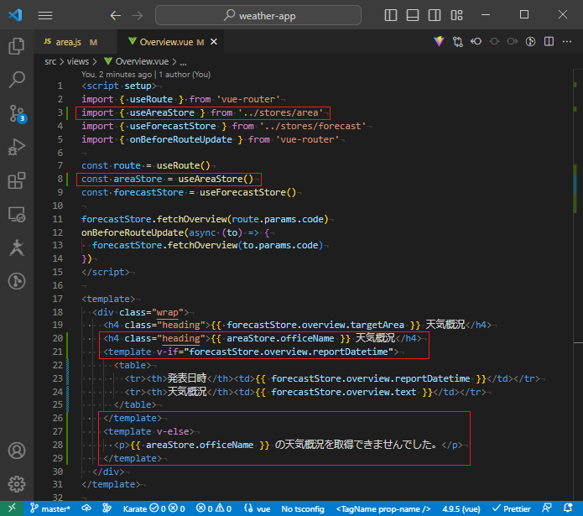Click the 'No tsconfig' status item
Screen dimensions: 583x516
tap(303, 508)
